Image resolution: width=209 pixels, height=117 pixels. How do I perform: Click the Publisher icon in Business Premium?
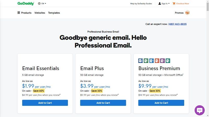point(168,61)
